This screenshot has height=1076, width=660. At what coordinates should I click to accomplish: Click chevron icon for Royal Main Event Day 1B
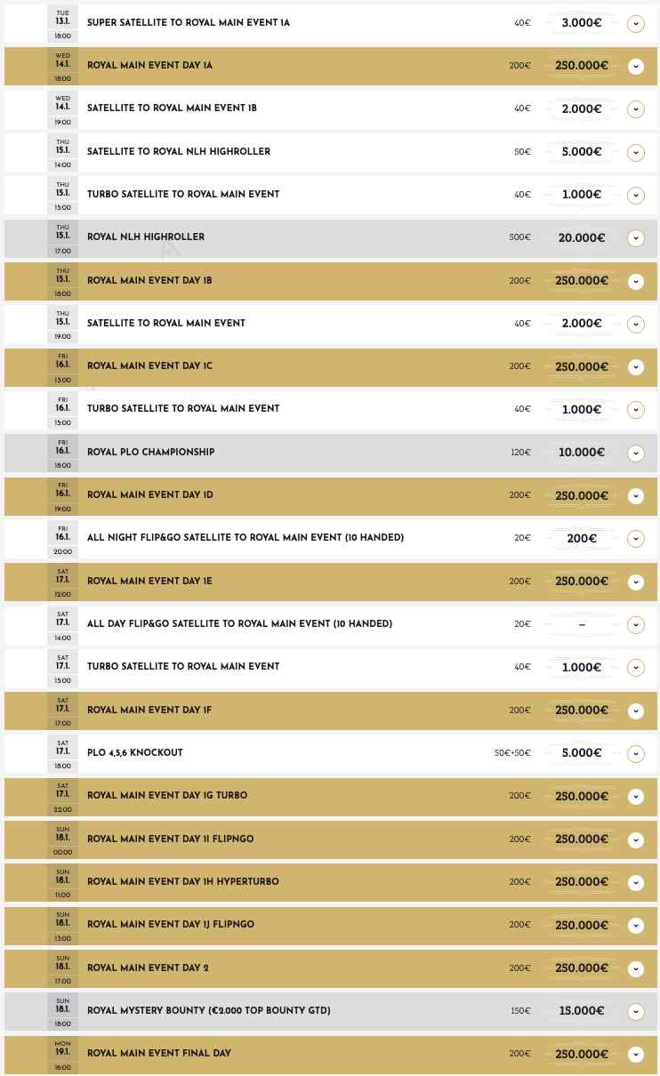click(635, 282)
